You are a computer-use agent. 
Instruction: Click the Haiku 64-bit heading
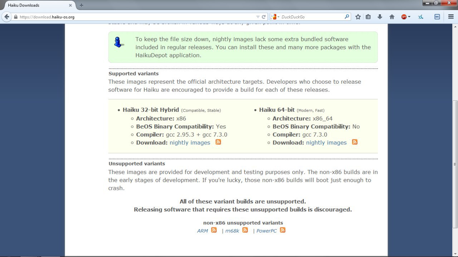(277, 110)
